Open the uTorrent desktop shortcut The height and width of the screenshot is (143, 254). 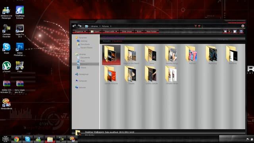pyautogui.click(x=6, y=67)
